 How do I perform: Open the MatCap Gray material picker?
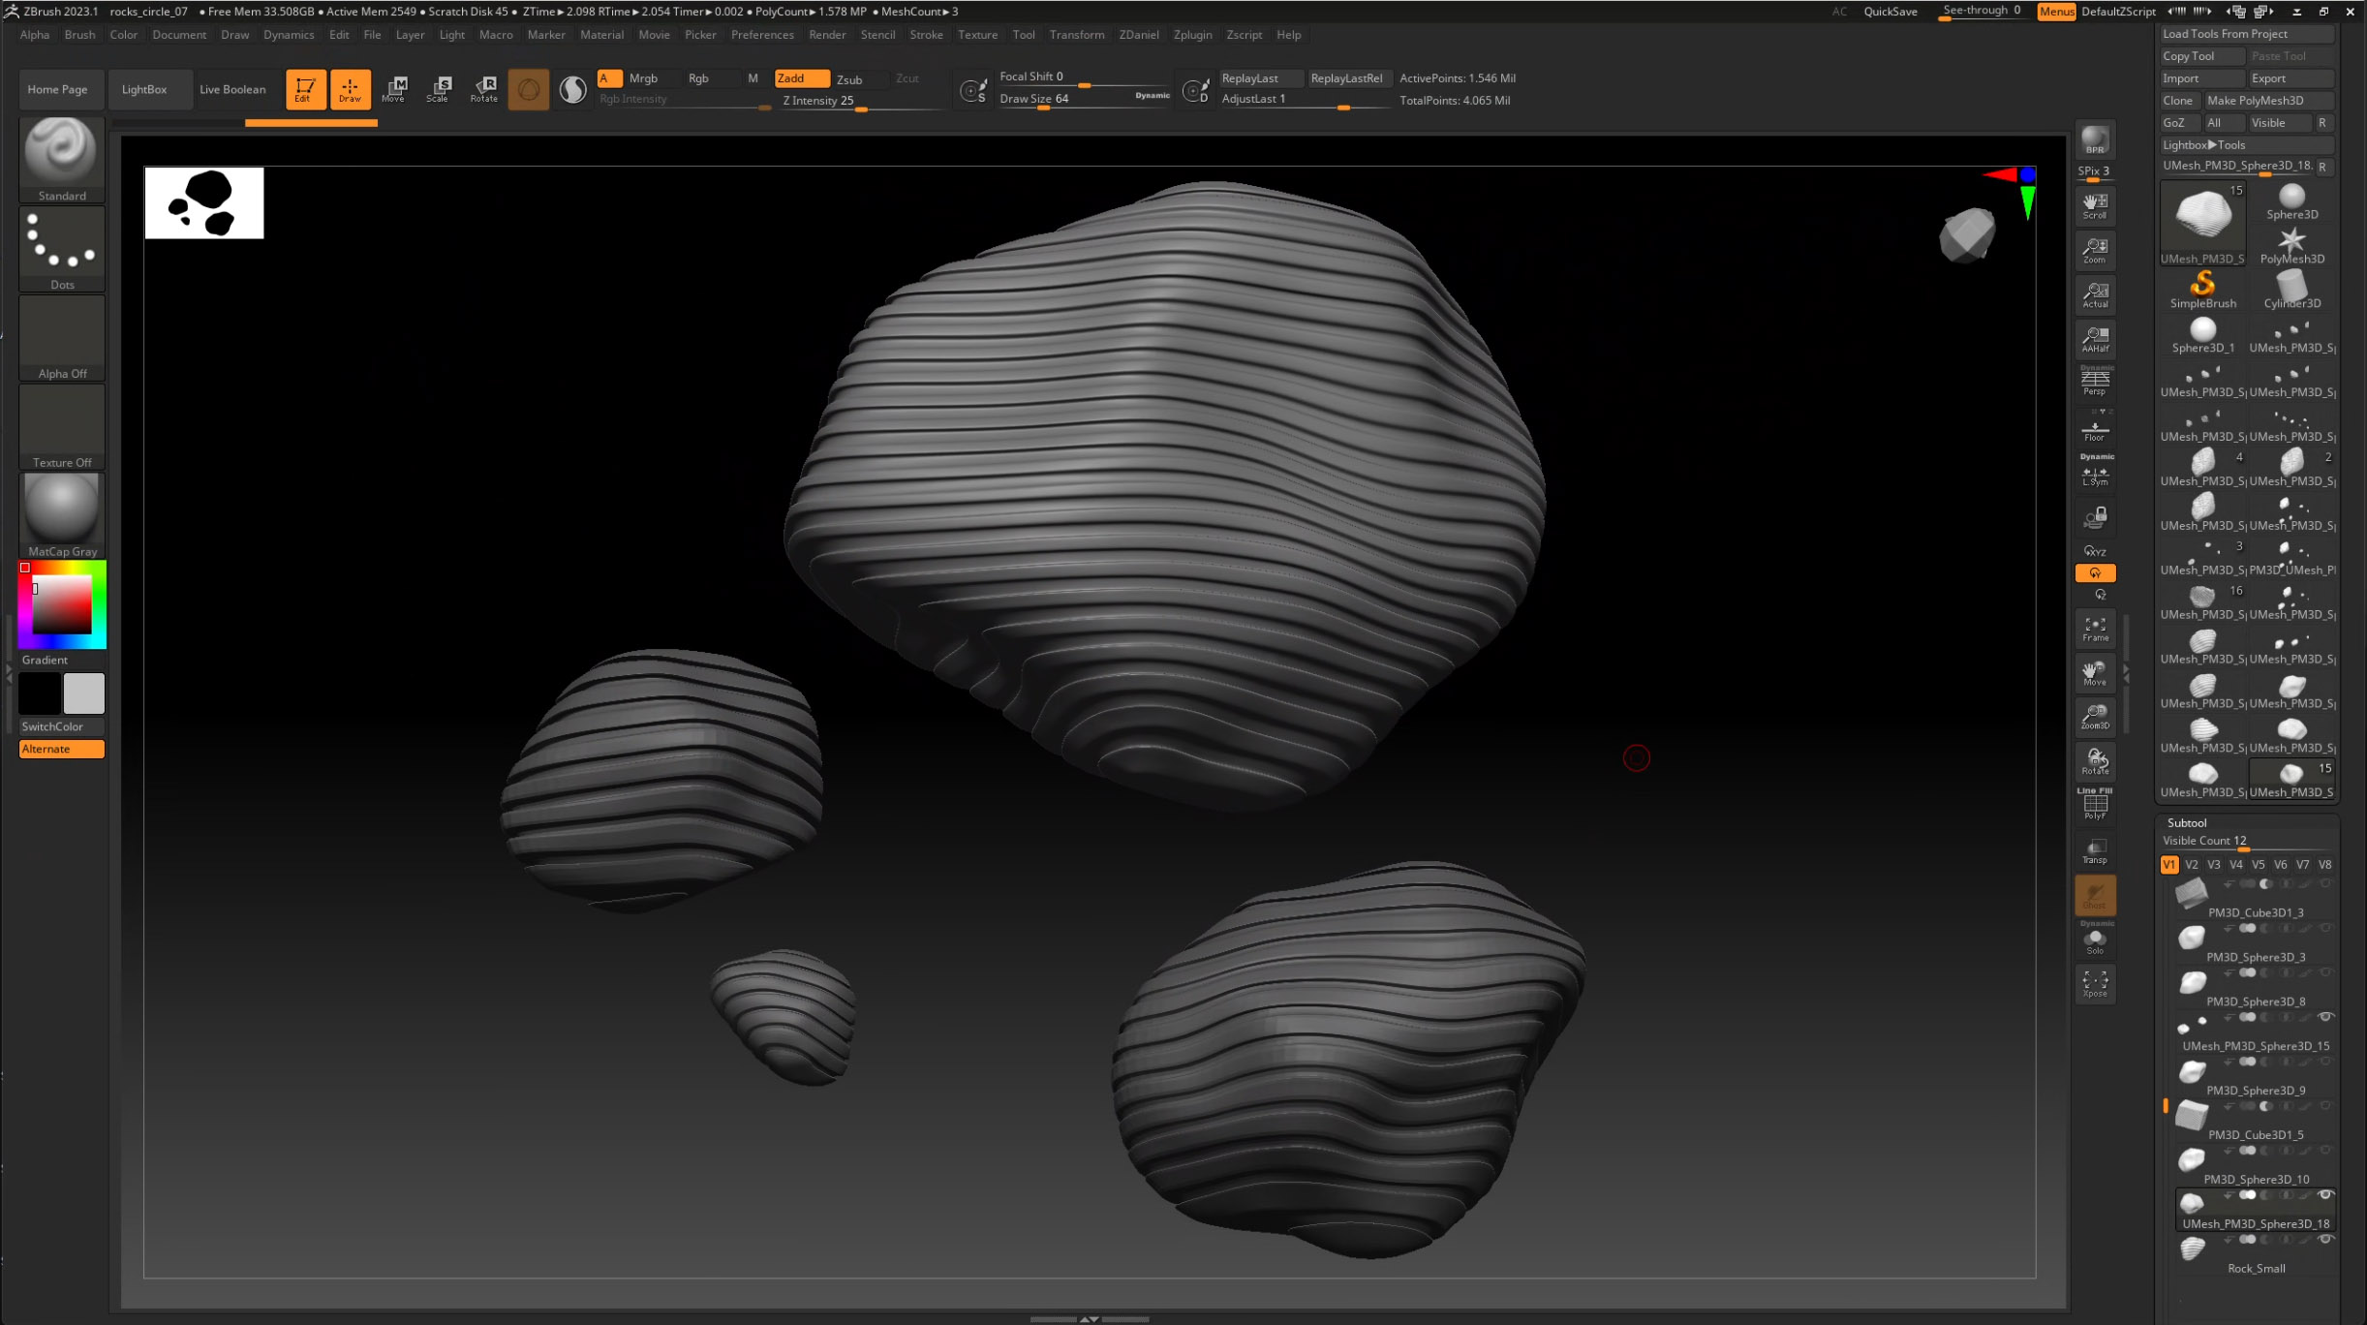pos(61,508)
